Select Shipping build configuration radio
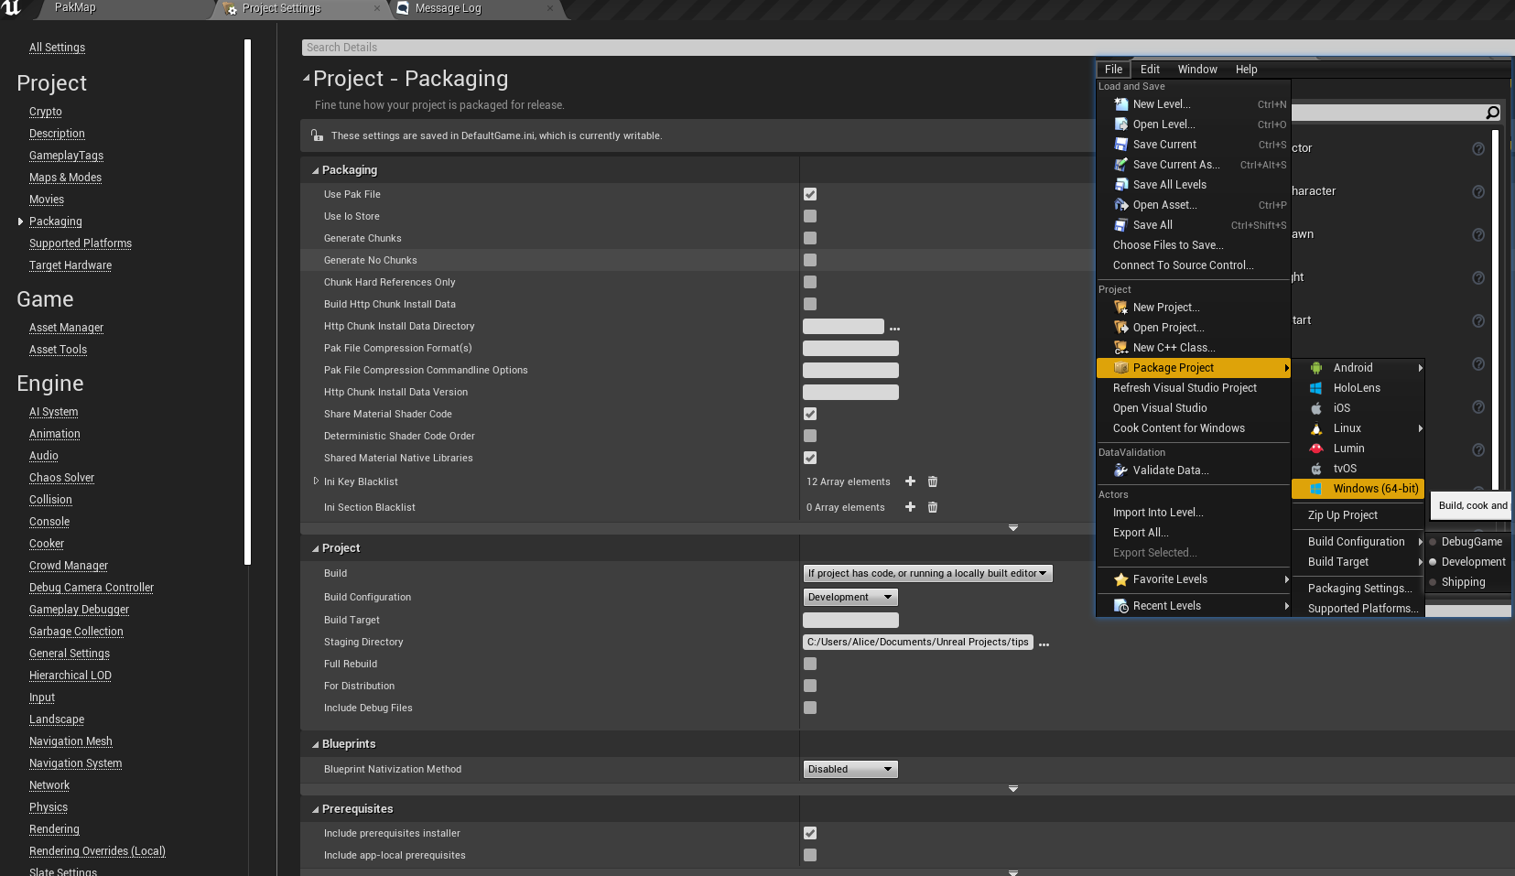 (x=1434, y=582)
